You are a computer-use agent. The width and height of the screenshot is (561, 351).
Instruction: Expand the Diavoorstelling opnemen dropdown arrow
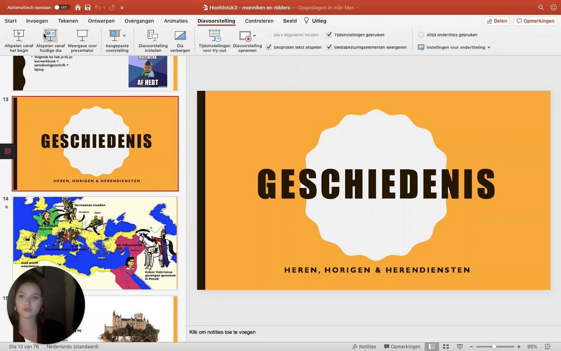(254, 36)
